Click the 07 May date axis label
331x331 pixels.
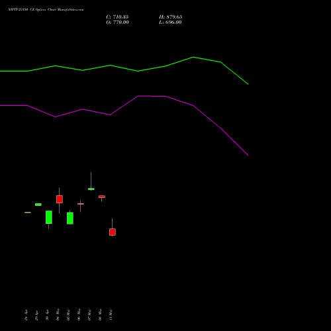tap(89, 314)
